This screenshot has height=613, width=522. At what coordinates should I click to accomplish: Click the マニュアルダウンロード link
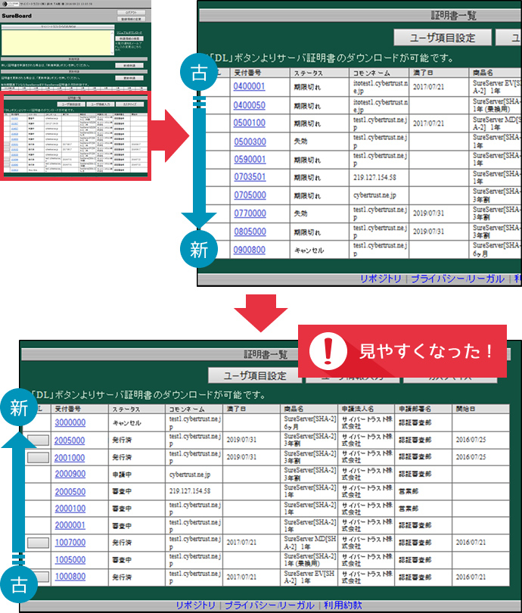point(129,33)
